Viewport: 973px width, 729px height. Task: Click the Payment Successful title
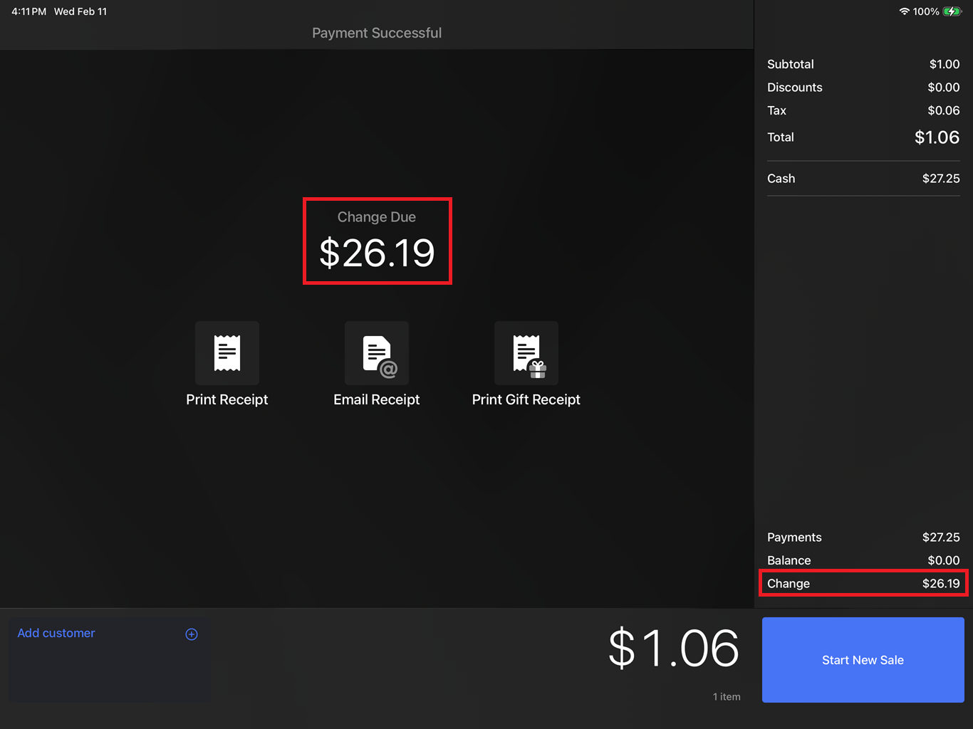pyautogui.click(x=377, y=33)
